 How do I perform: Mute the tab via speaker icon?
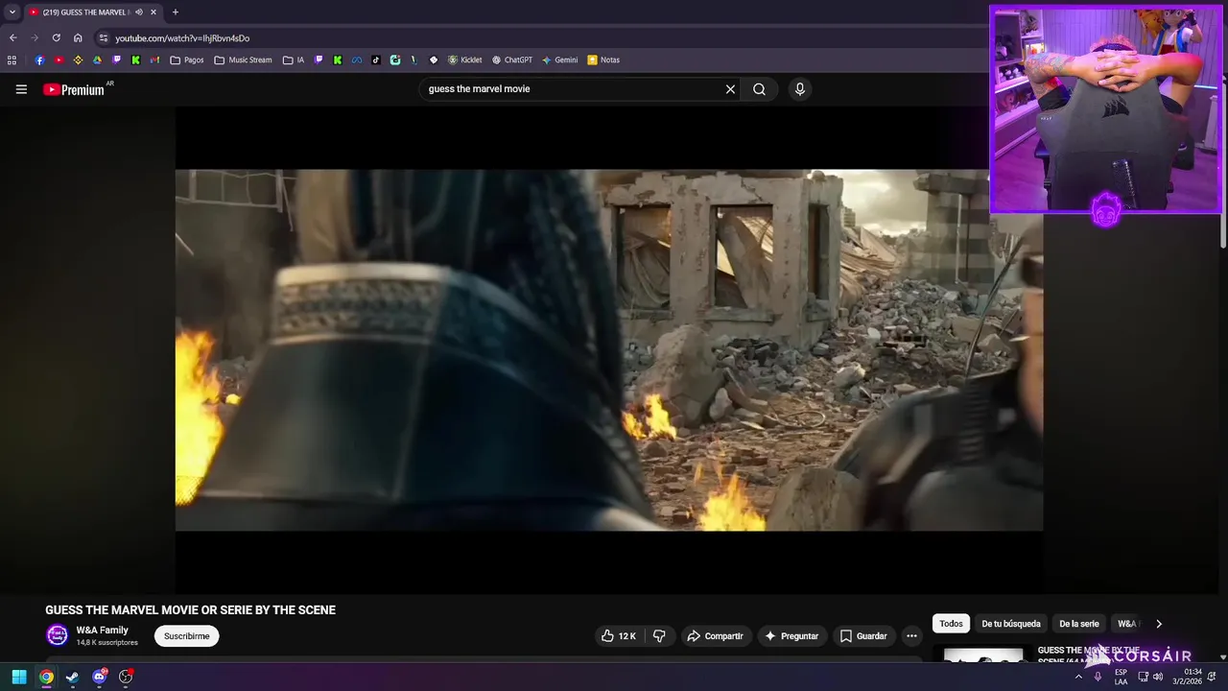138,12
